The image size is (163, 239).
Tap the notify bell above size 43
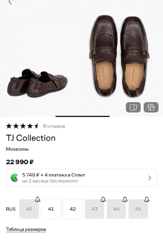click(x=103, y=199)
